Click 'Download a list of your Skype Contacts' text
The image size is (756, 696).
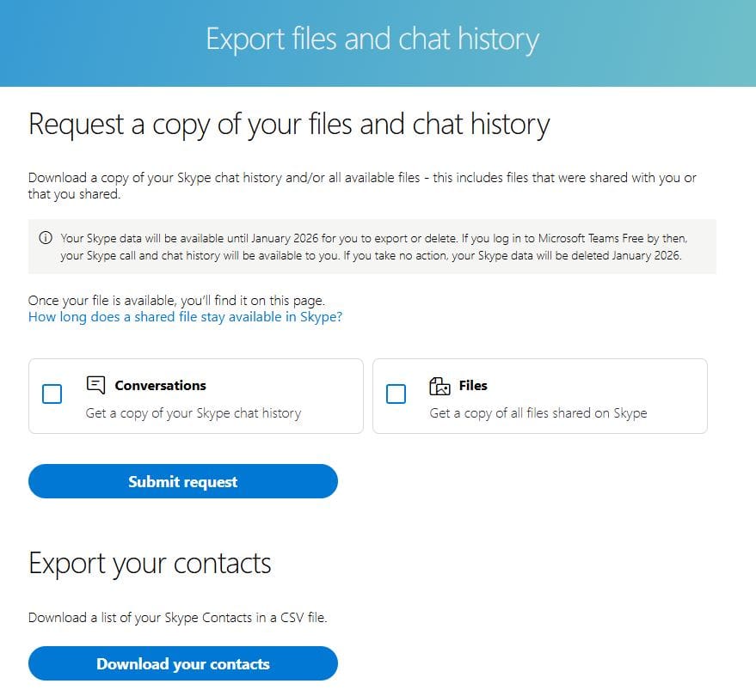177,618
